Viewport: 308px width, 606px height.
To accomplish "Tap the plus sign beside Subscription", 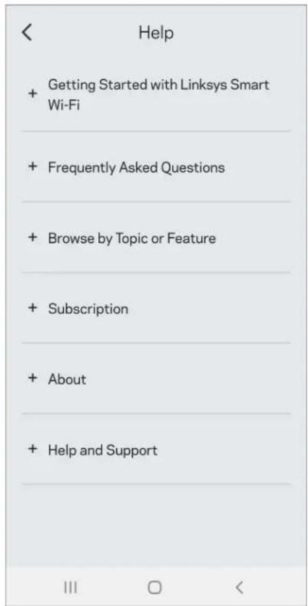I will pyautogui.click(x=33, y=308).
